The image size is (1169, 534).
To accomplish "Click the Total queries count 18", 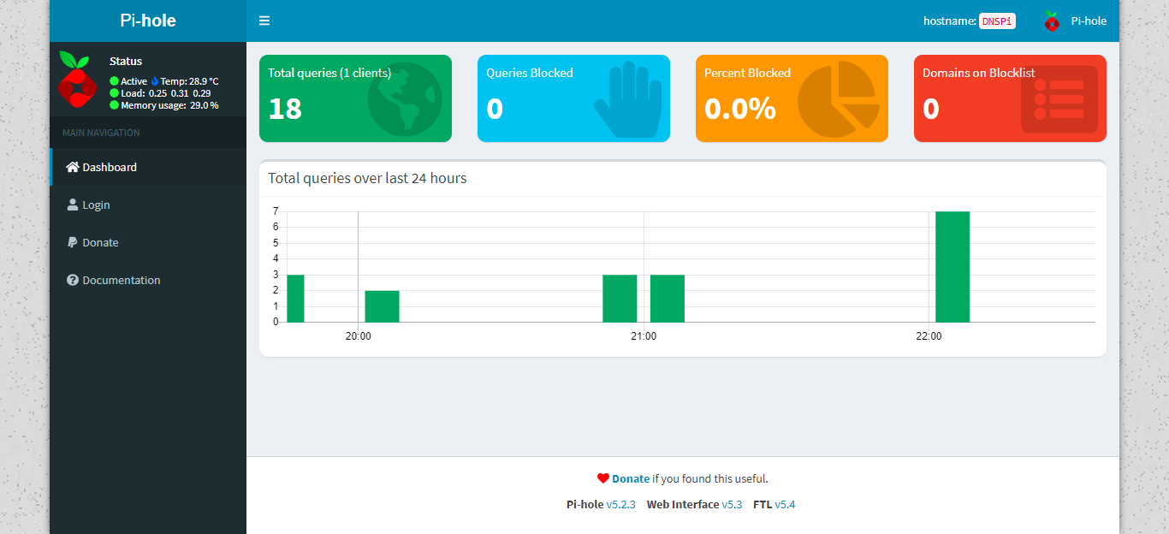I will pos(285,109).
